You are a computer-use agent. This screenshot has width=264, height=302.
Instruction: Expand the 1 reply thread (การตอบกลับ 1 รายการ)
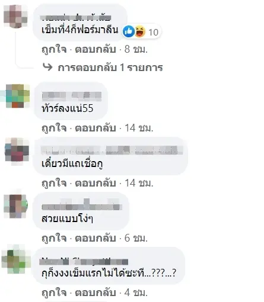110,68
